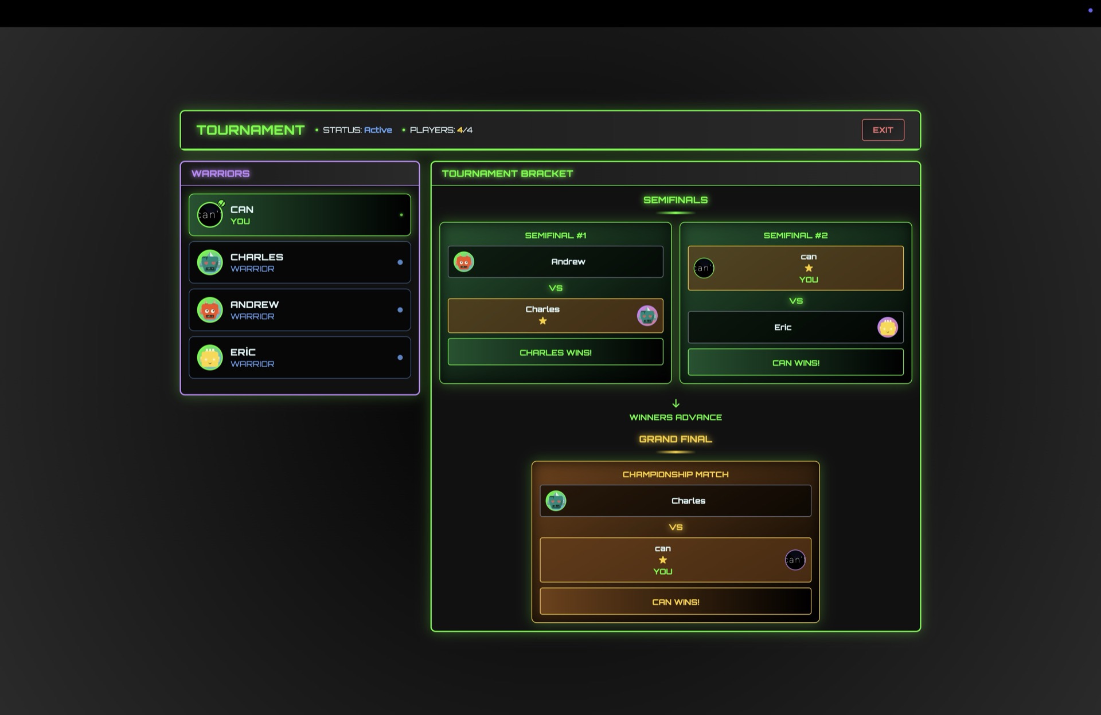
Task: Click the EXIT button
Action: pos(883,129)
